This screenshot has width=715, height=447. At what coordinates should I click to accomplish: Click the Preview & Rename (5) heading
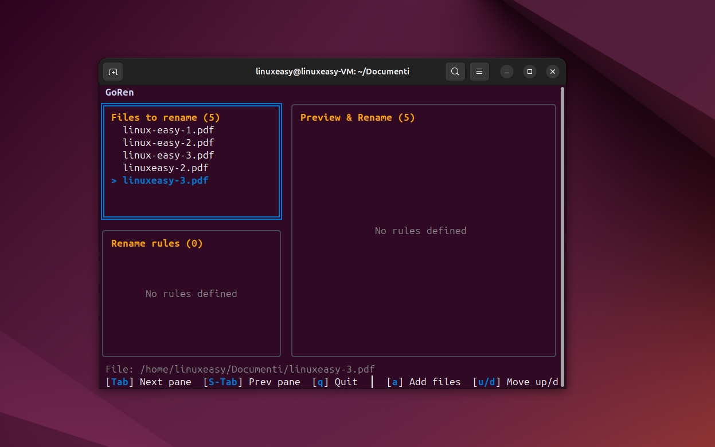tap(358, 117)
